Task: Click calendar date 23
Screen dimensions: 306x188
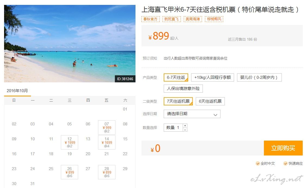Action: [14, 169]
